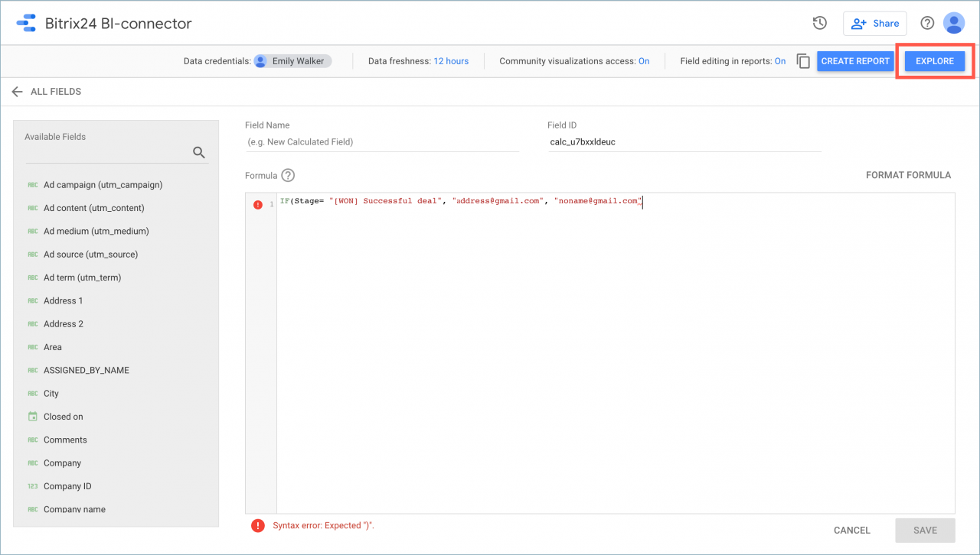Click the disabled SAVE button
Image resolution: width=980 pixels, height=555 pixels.
(925, 530)
